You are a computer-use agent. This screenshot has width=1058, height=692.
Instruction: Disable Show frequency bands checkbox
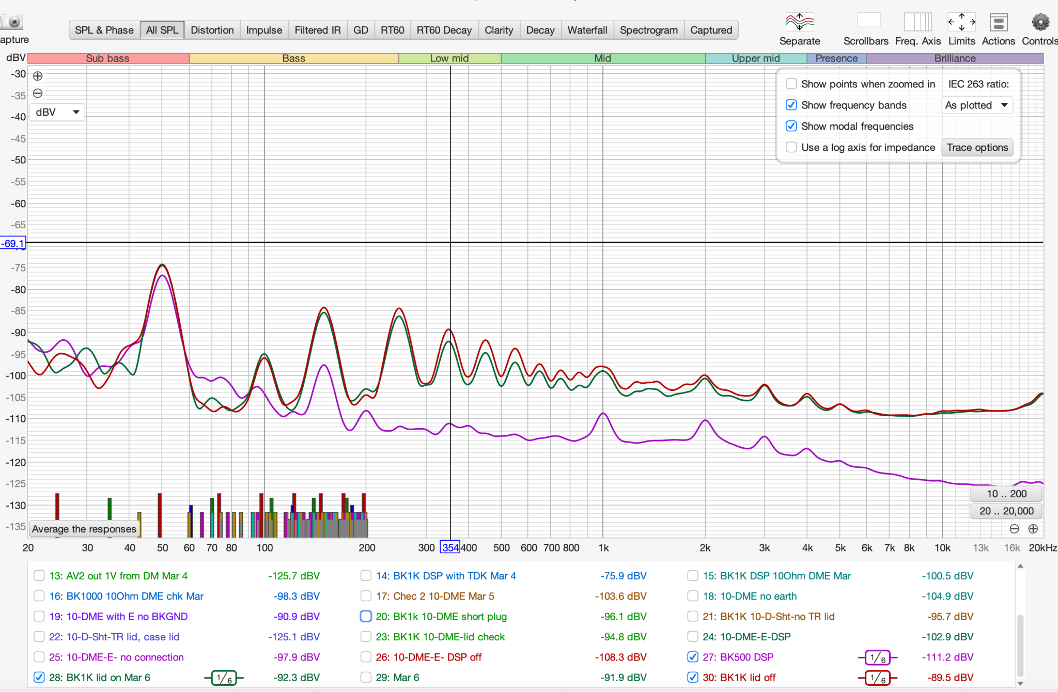click(791, 105)
